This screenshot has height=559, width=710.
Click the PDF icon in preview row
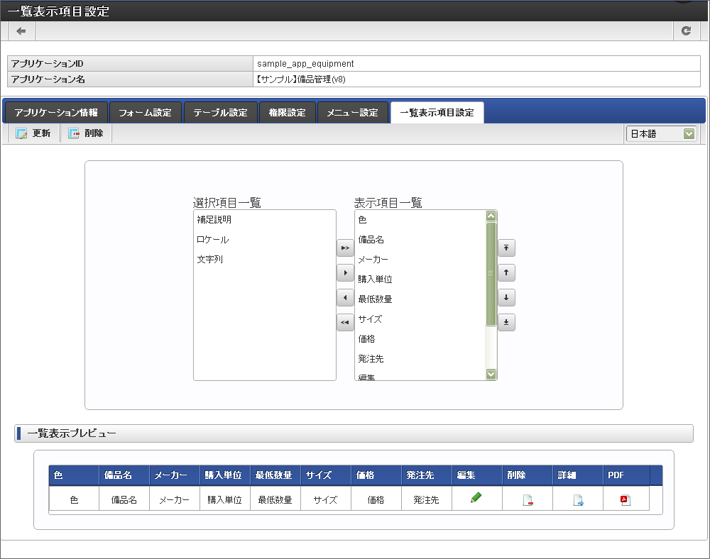pyautogui.click(x=626, y=499)
